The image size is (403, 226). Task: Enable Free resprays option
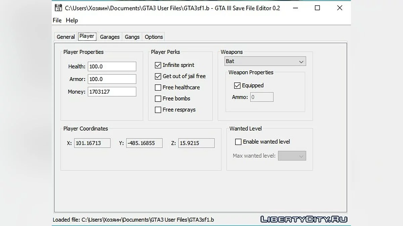click(x=158, y=110)
